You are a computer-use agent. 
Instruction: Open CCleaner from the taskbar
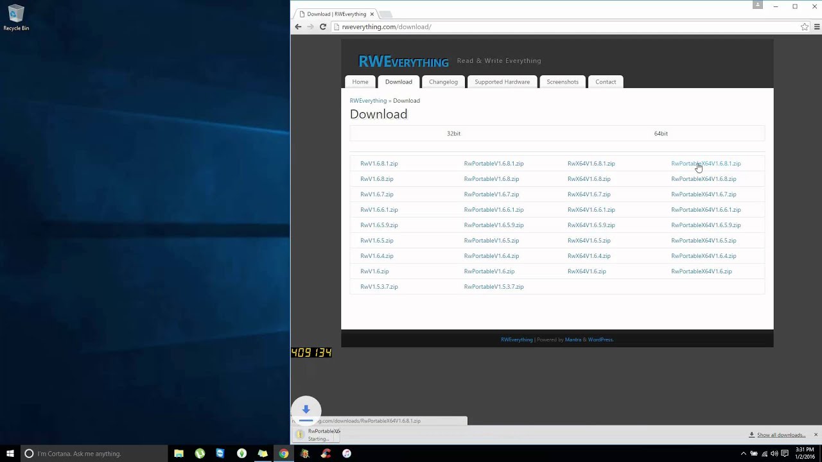point(326,454)
